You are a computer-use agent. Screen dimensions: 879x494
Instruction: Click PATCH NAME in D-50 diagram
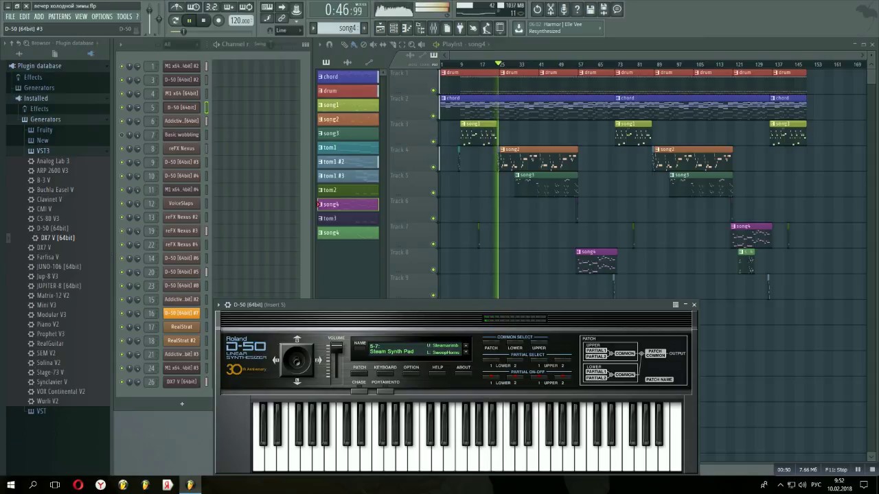pyautogui.click(x=659, y=379)
